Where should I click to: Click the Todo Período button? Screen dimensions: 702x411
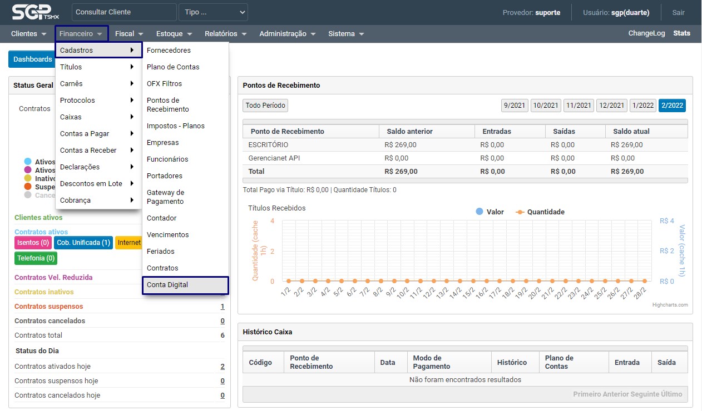(265, 106)
